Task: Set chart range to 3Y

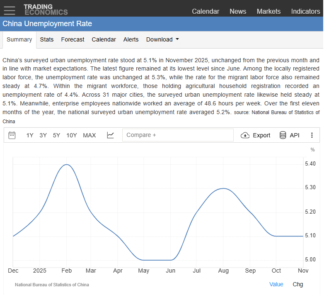Action: tap(43, 135)
